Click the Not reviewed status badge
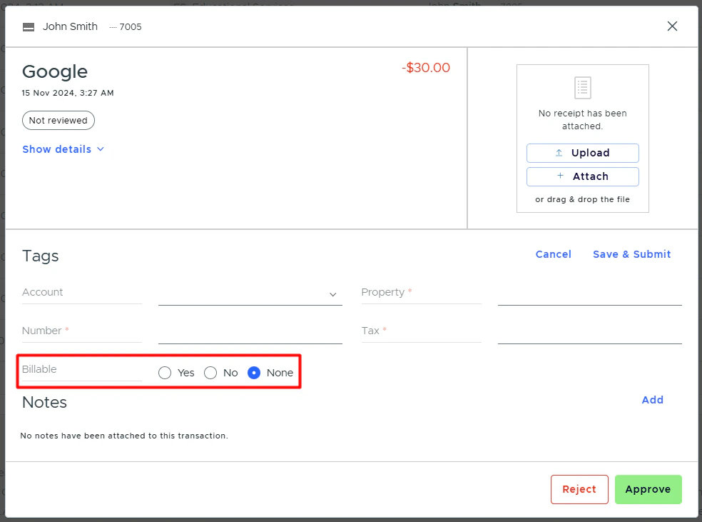 (x=58, y=120)
